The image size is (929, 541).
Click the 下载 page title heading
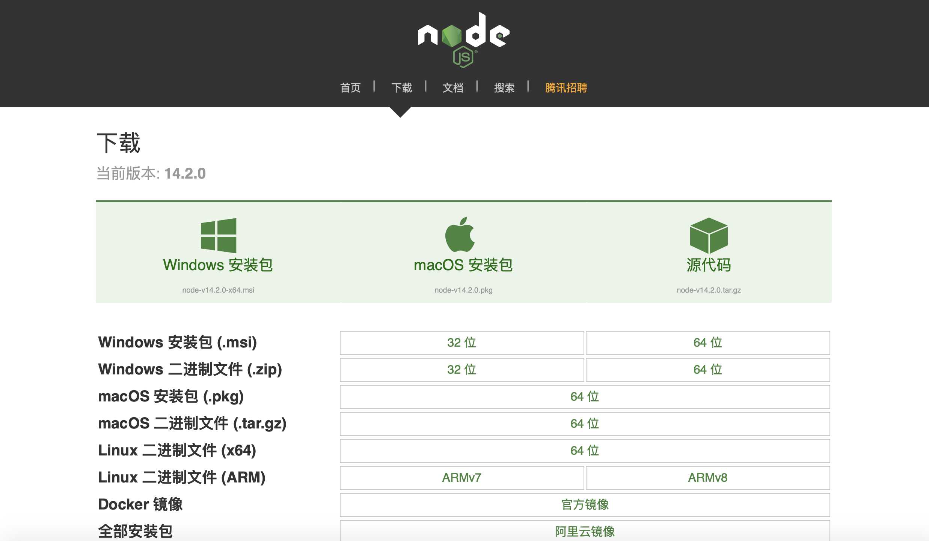pyautogui.click(x=119, y=143)
